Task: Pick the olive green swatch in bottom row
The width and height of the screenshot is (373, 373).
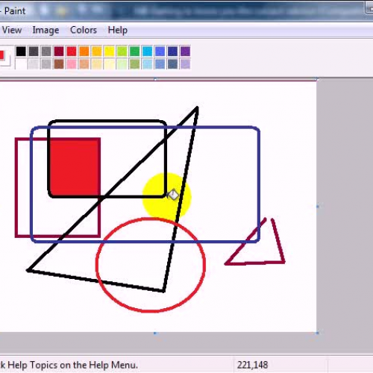Action: [135, 64]
